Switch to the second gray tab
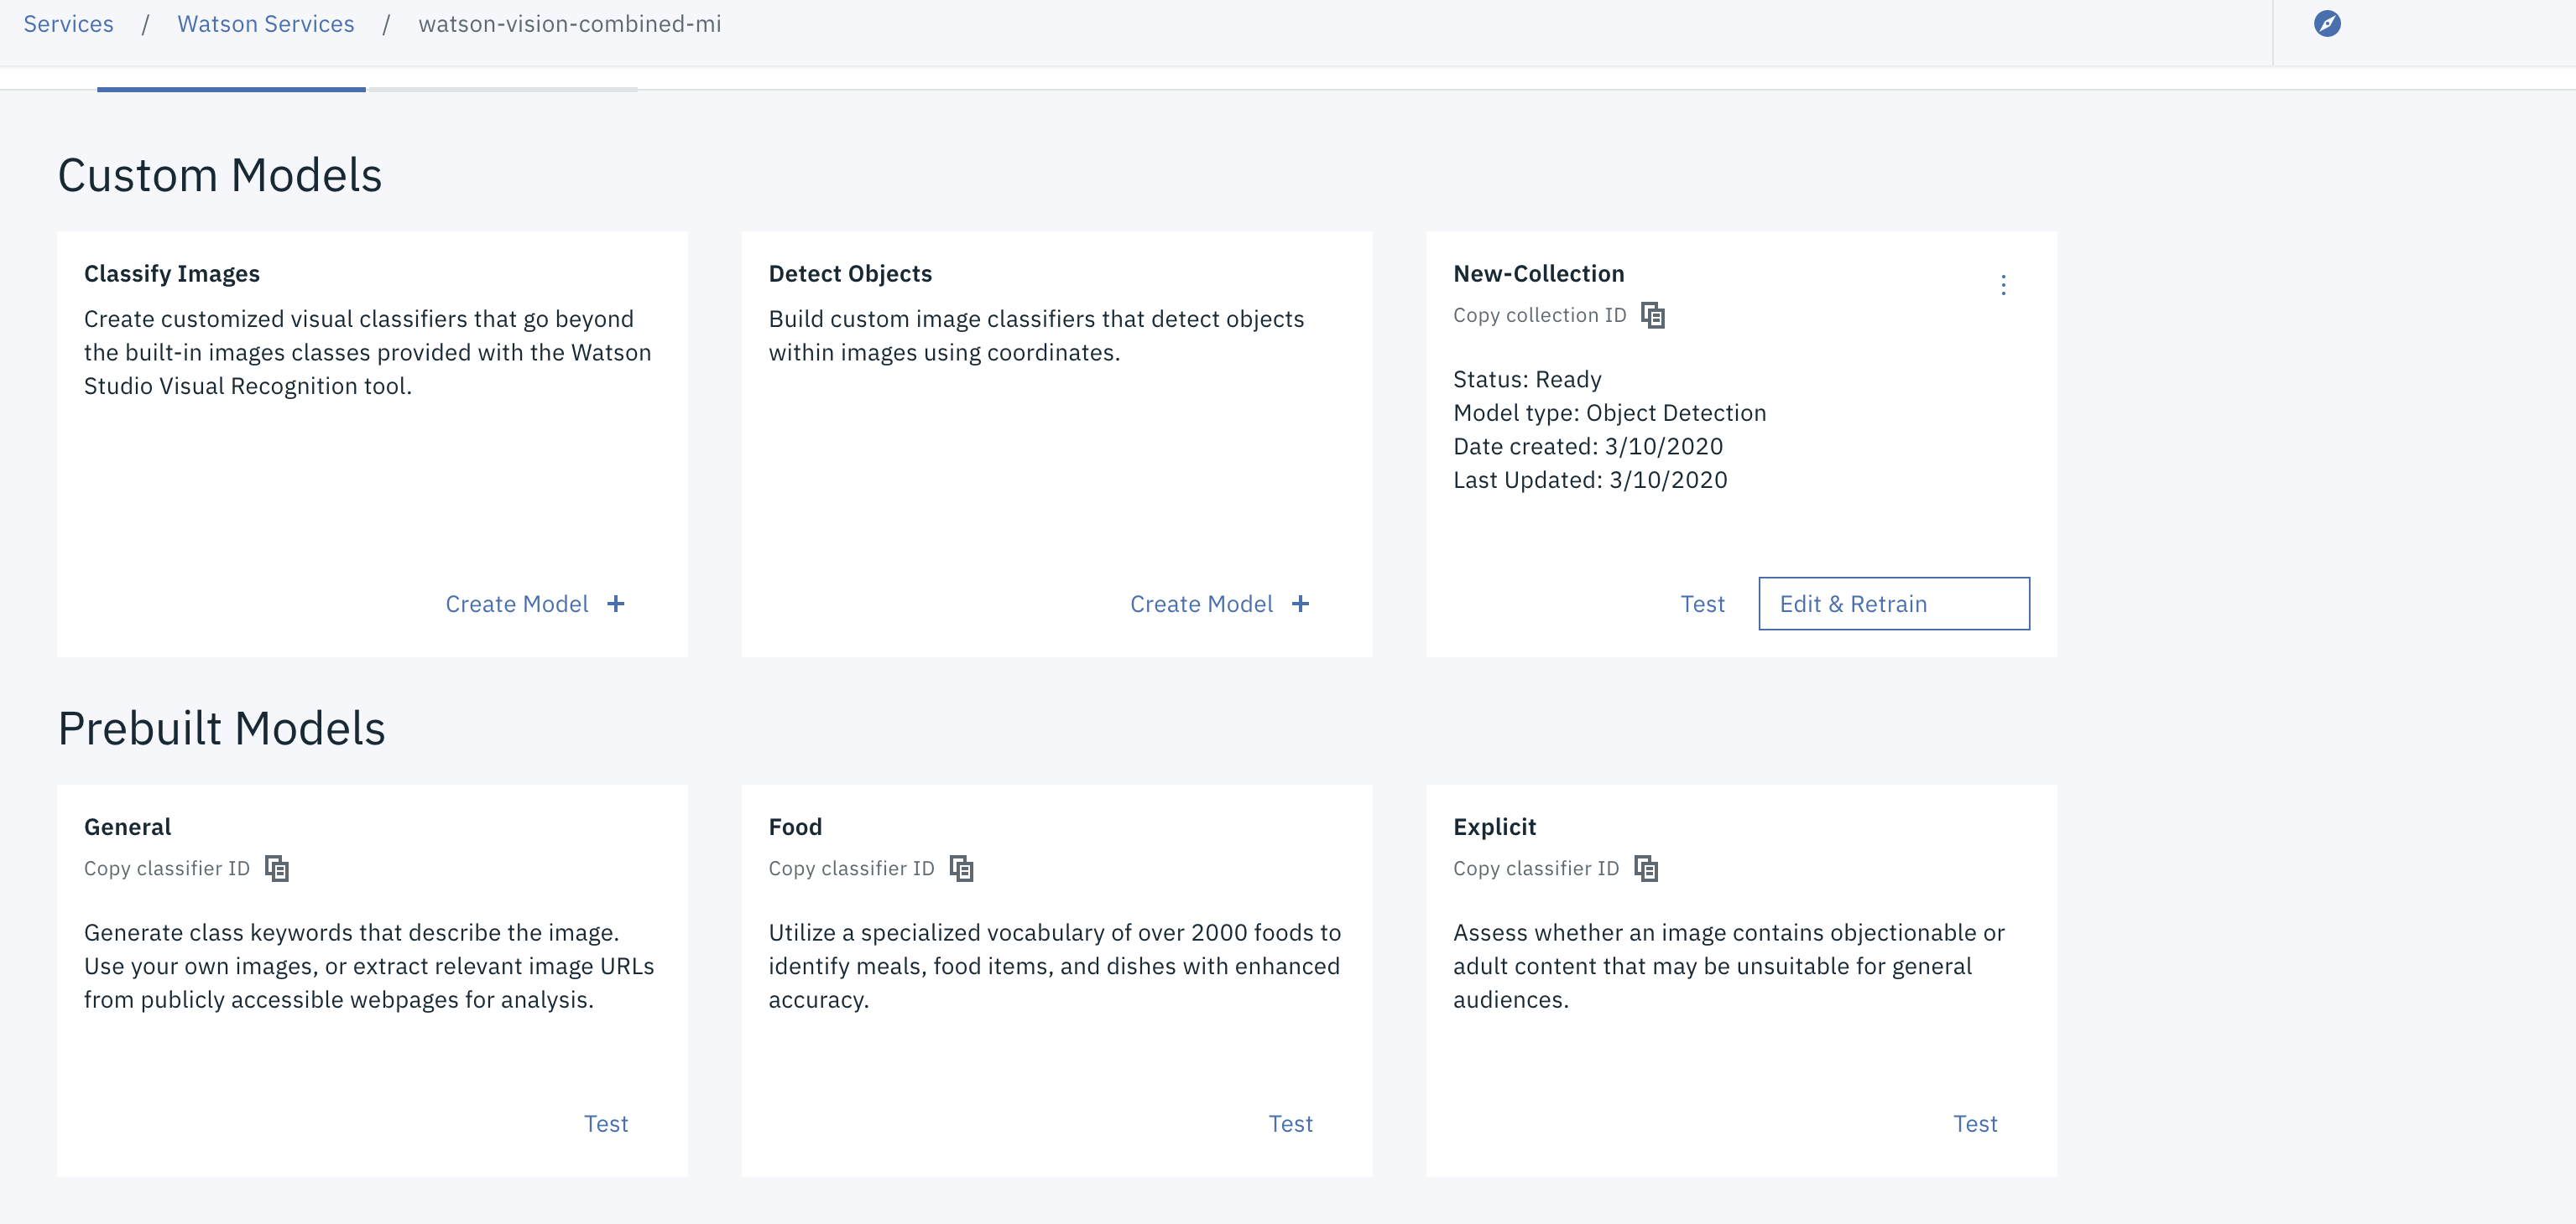 503,82
